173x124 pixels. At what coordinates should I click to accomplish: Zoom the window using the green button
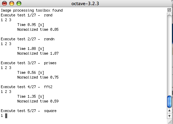19,3
